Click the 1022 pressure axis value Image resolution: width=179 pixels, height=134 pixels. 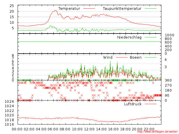(9, 111)
